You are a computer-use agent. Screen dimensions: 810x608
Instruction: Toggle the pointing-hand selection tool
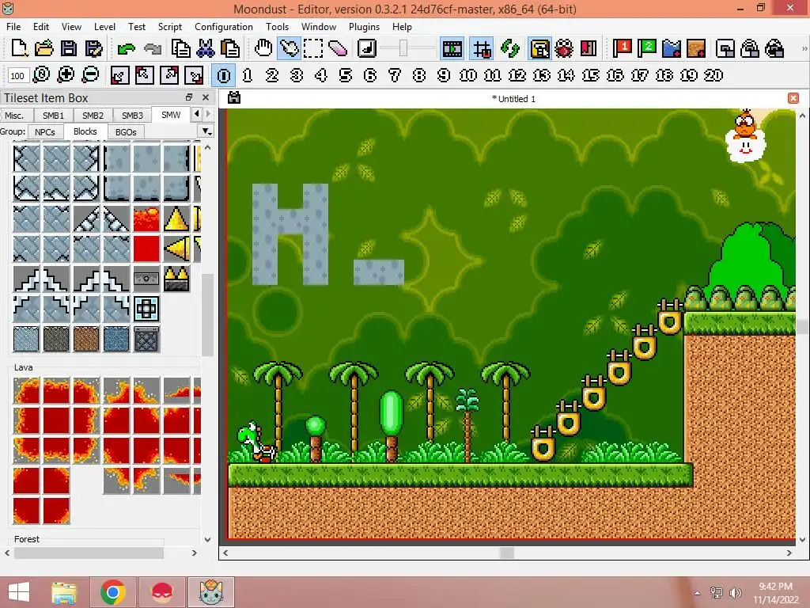click(289, 48)
